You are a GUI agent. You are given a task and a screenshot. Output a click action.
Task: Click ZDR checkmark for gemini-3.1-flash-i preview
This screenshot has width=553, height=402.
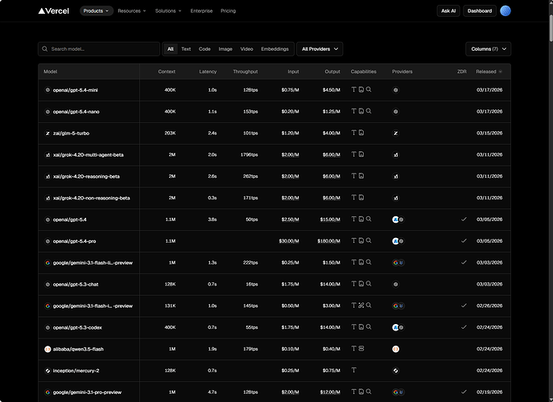[464, 306]
